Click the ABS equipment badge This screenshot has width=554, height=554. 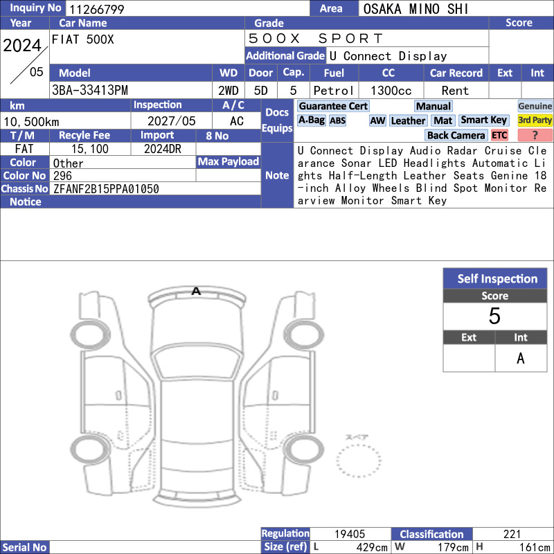pyautogui.click(x=337, y=120)
